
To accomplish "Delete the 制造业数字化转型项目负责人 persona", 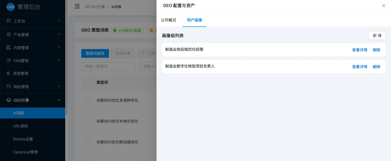I will (376, 67).
